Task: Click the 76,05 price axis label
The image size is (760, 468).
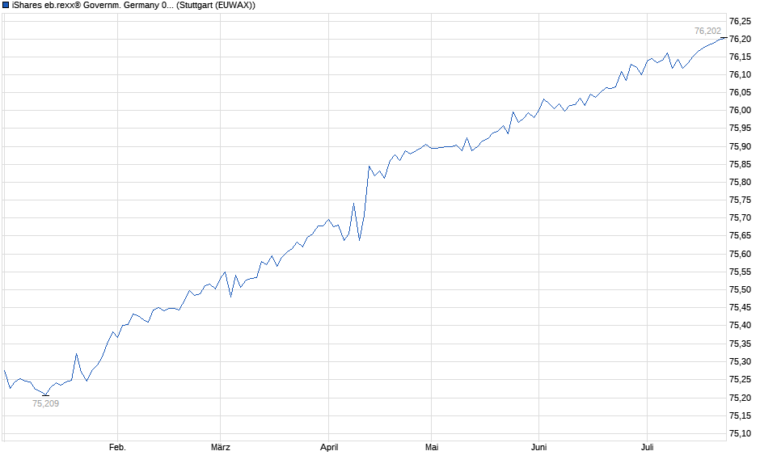Action: click(740, 92)
